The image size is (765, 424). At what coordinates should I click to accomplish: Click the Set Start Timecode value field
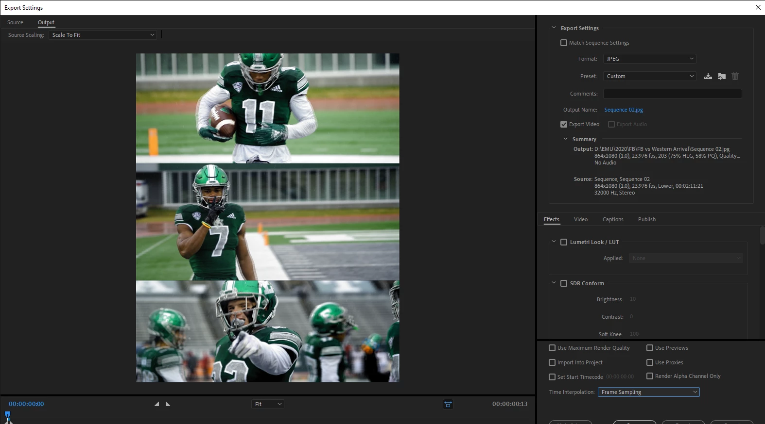coord(620,377)
